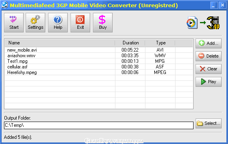Click the Buy dollar sign button
Viewport: 228px width, 144px height.
[103, 22]
